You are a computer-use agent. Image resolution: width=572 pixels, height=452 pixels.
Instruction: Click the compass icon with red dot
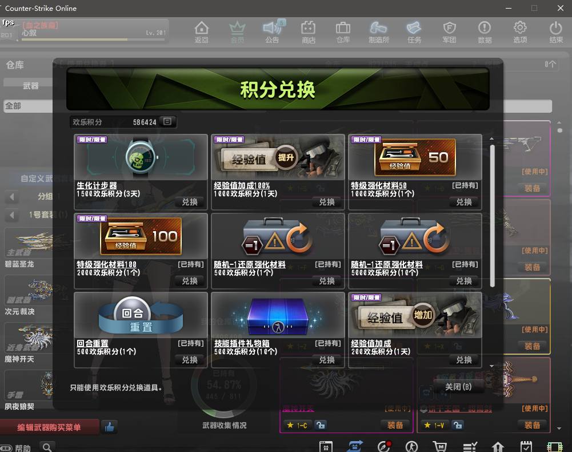point(384,446)
